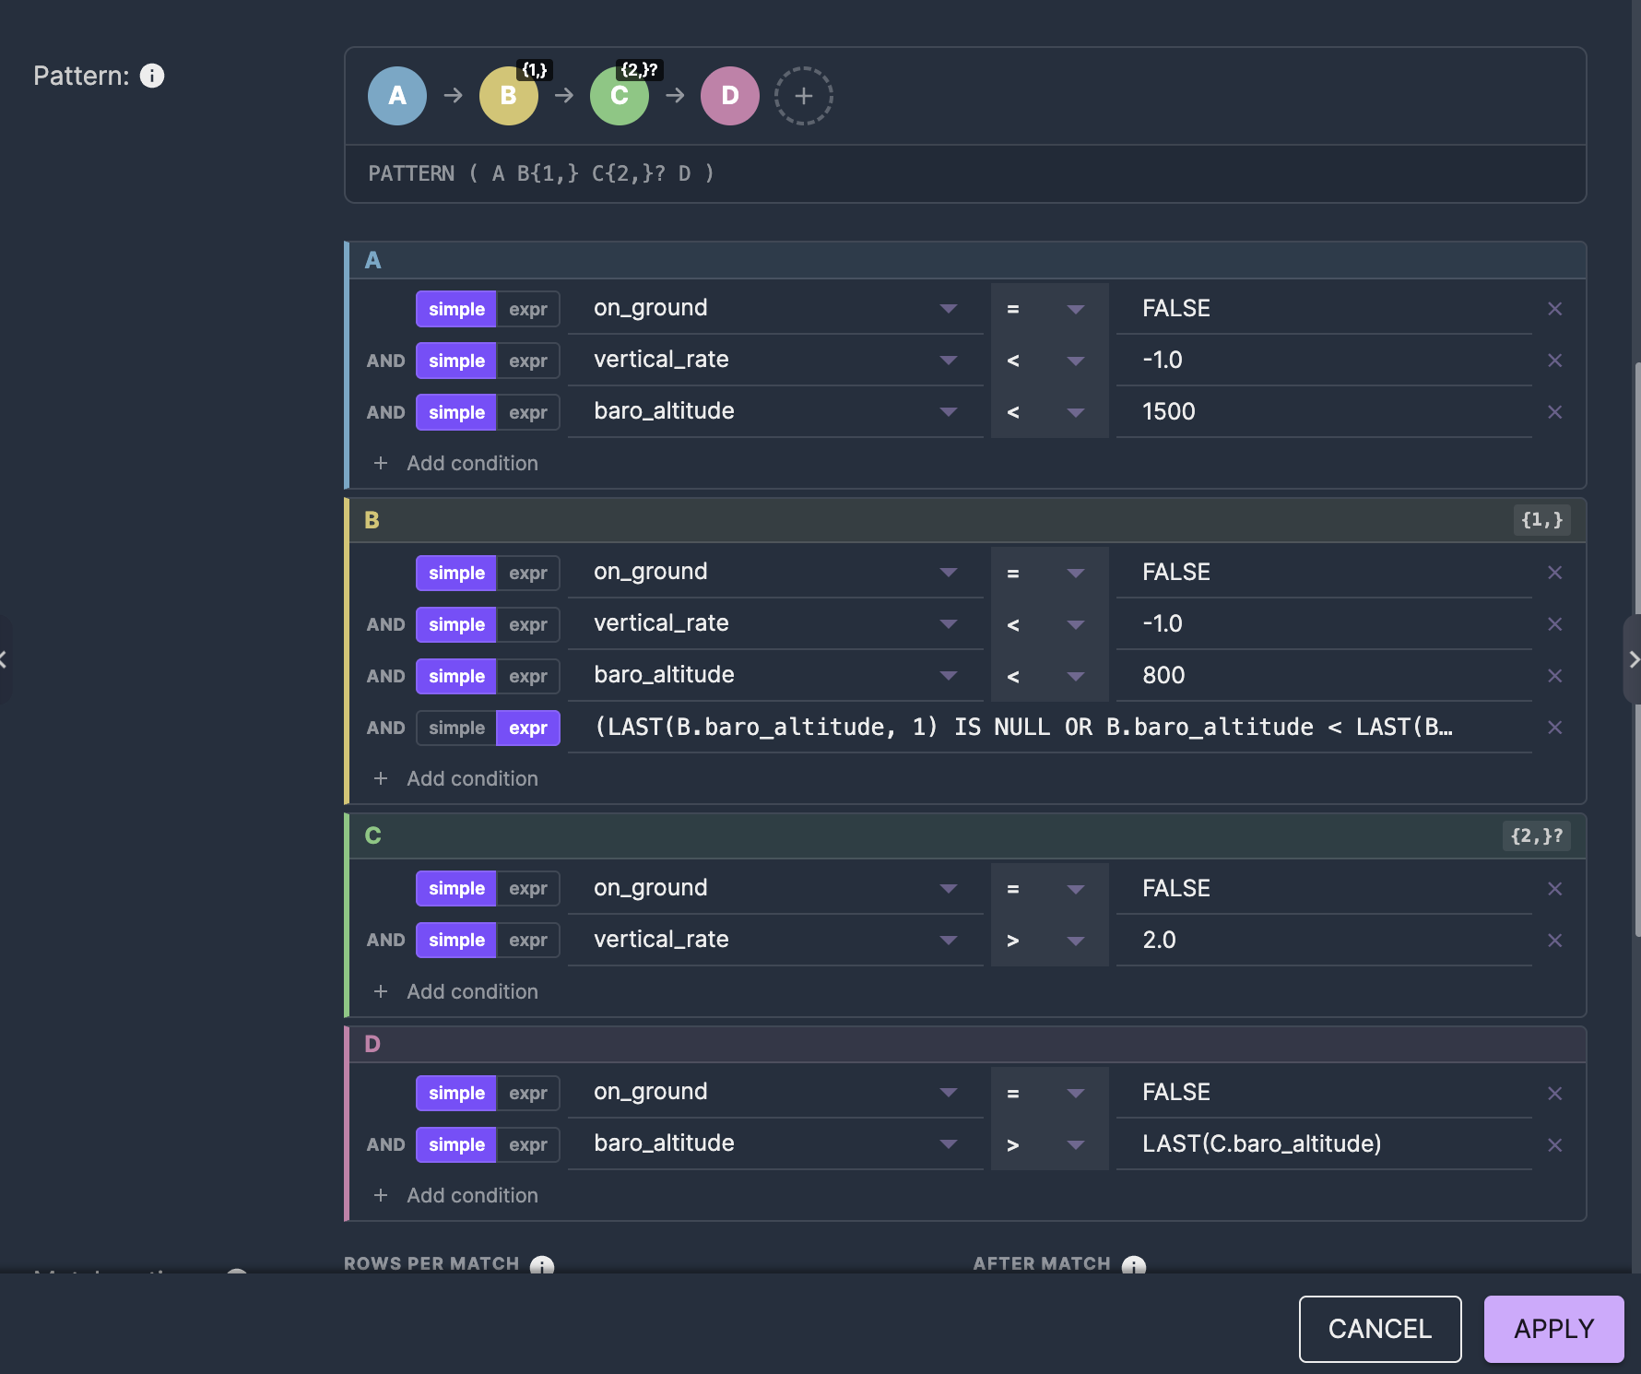This screenshot has height=1374, width=1641.
Task: Expand the right side panel chevron
Action: click(1633, 659)
